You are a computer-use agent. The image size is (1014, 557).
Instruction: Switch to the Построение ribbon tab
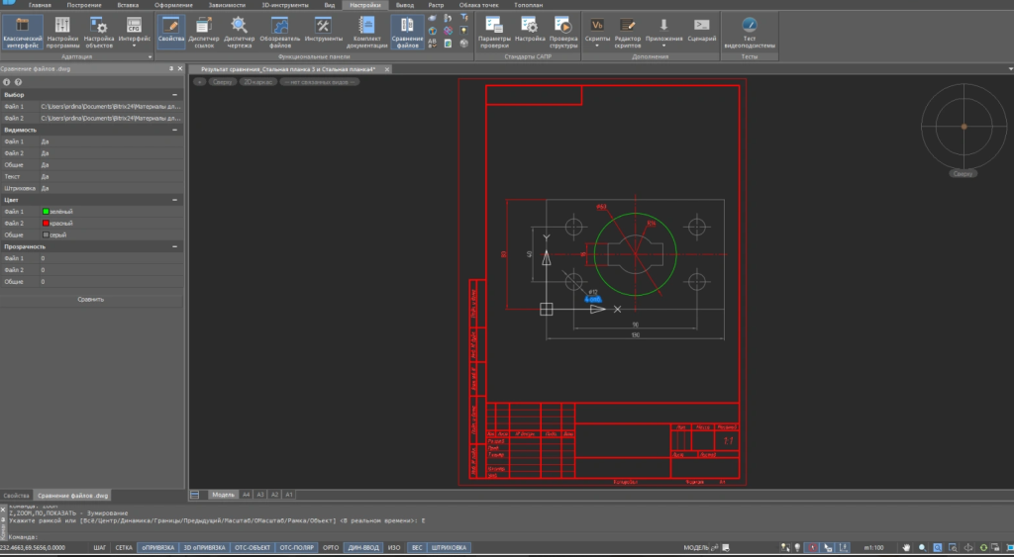coord(84,5)
